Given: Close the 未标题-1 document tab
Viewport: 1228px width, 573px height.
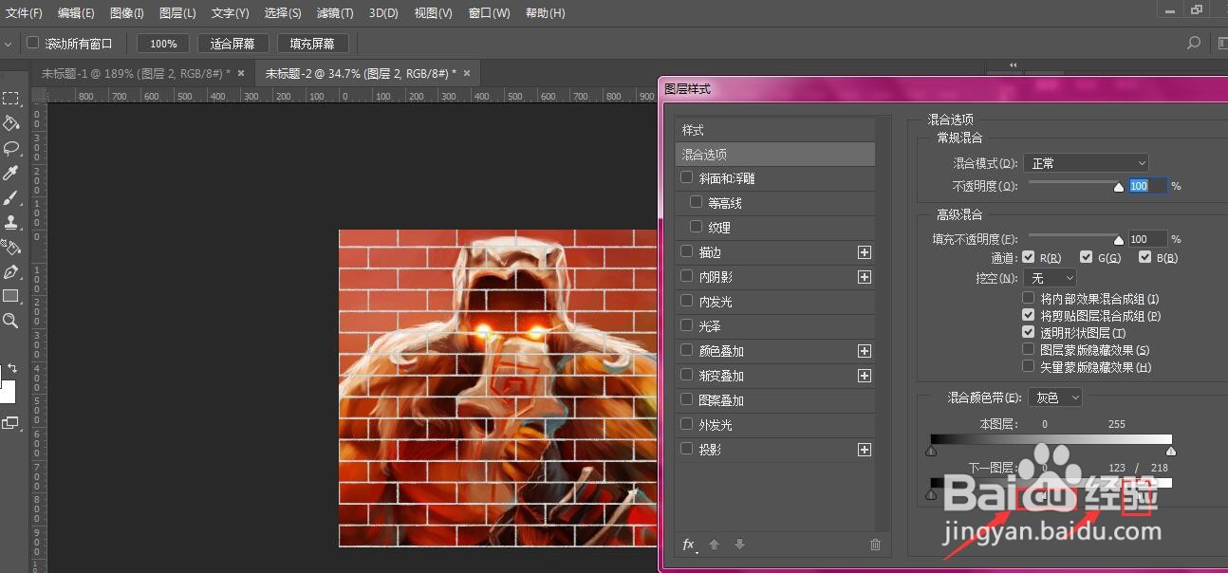Looking at the screenshot, I should pyautogui.click(x=241, y=73).
